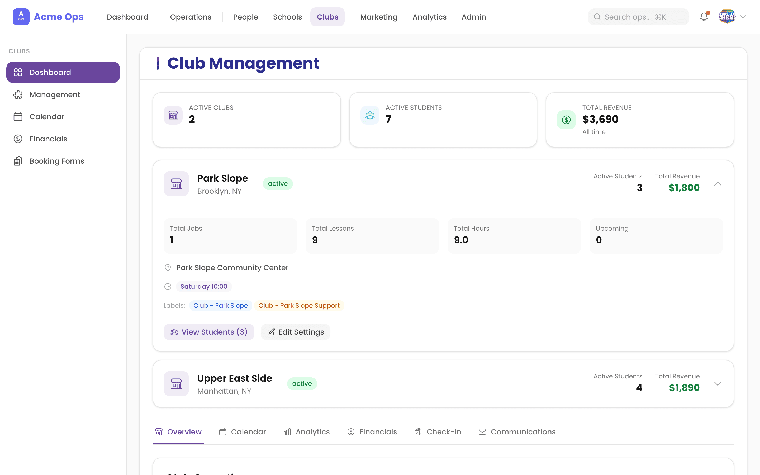Select the Clubs navigation item

pos(327,17)
